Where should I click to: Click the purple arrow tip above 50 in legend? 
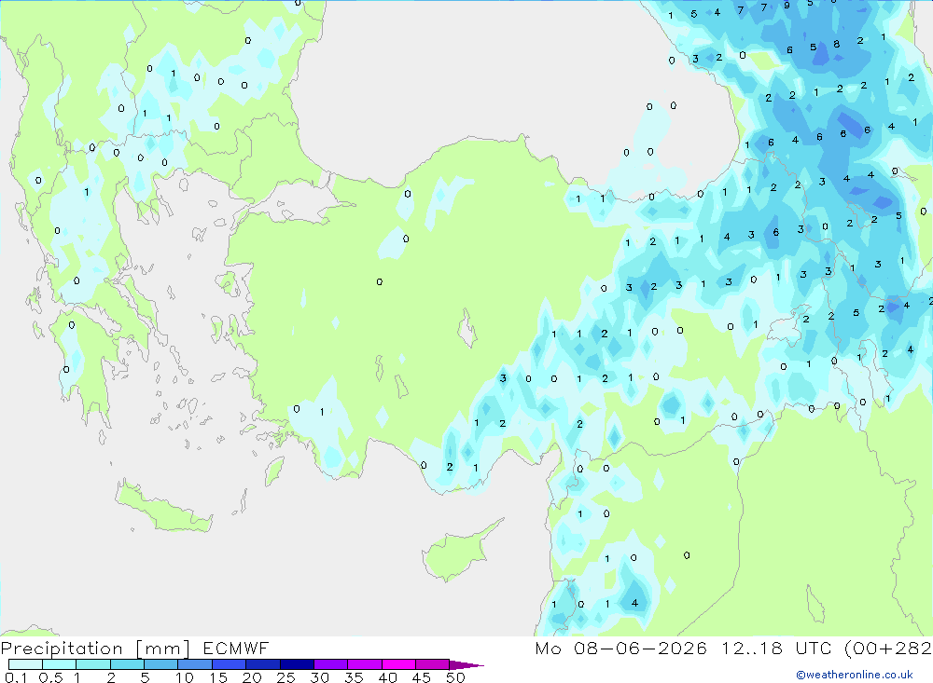(x=466, y=665)
